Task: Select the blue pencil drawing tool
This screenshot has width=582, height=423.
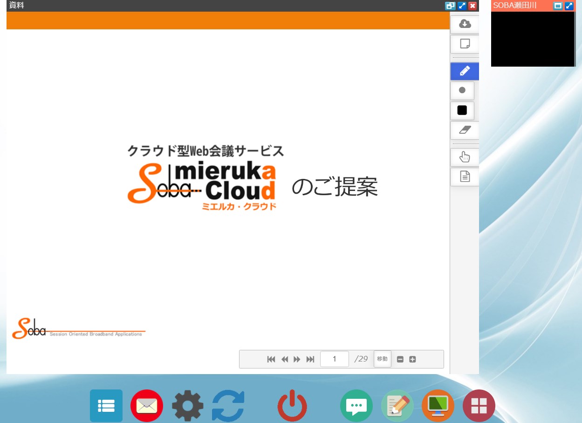Action: (x=465, y=71)
